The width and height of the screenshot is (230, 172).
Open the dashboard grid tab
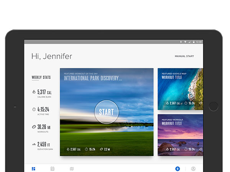[x=33, y=169]
